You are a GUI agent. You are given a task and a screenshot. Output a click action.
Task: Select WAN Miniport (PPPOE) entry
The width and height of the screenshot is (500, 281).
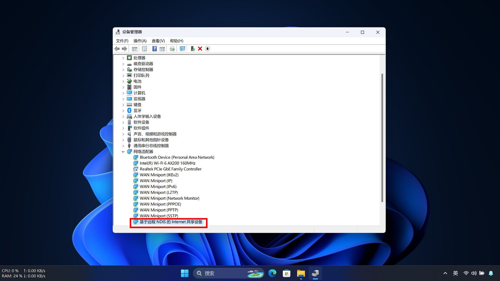pyautogui.click(x=160, y=204)
